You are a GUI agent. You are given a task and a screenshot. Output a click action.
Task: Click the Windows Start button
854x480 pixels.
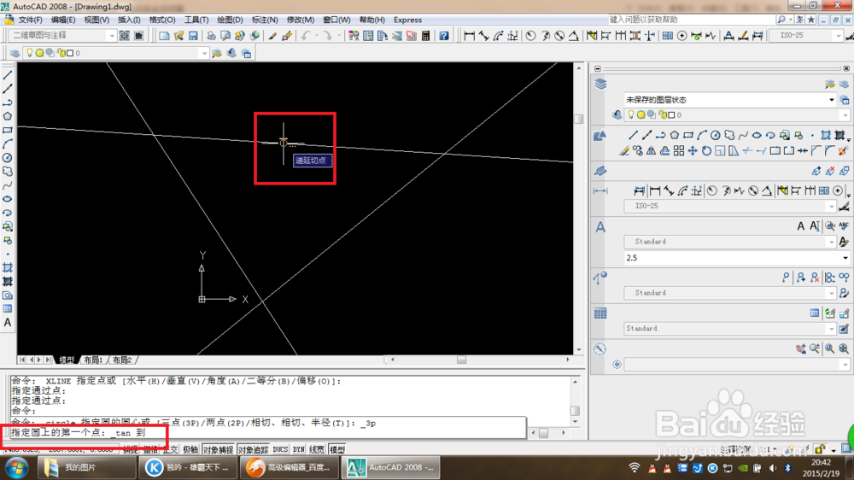tap(17, 467)
